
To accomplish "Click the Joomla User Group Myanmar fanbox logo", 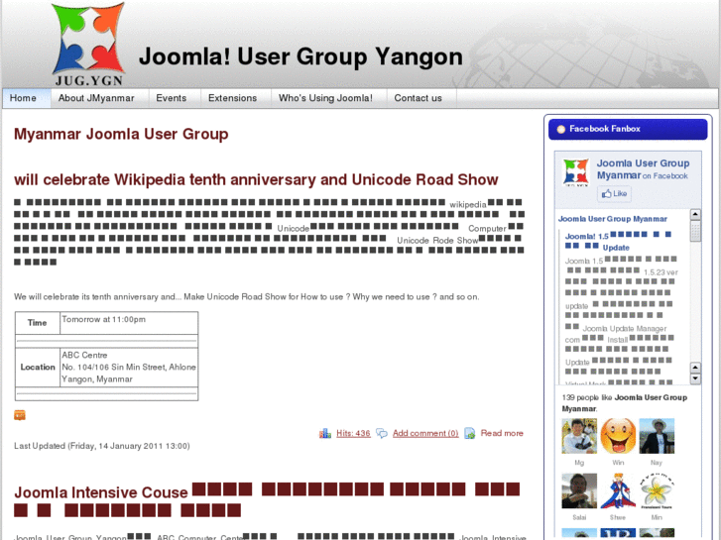I will tap(575, 172).
